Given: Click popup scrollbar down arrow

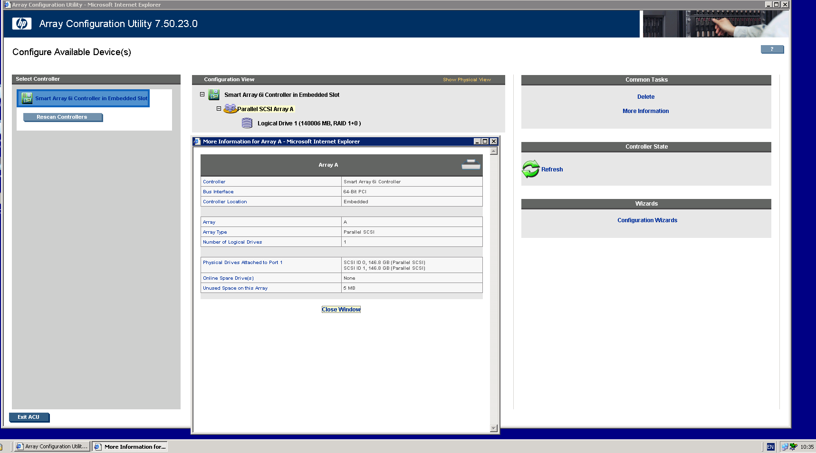Looking at the screenshot, I should [494, 428].
